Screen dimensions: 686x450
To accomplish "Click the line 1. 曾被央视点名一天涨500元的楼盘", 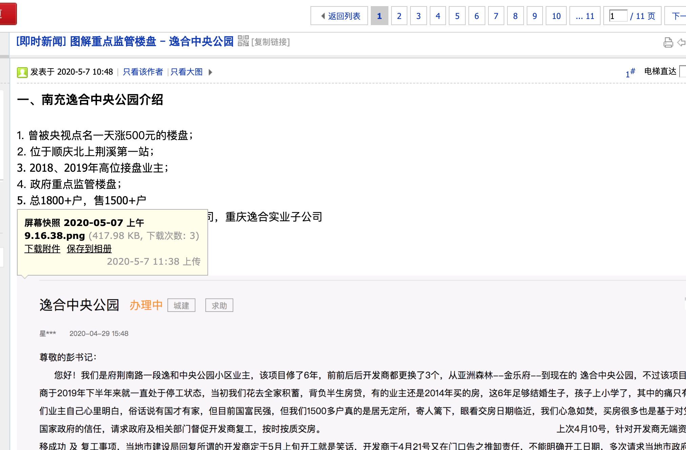I will [x=105, y=135].
